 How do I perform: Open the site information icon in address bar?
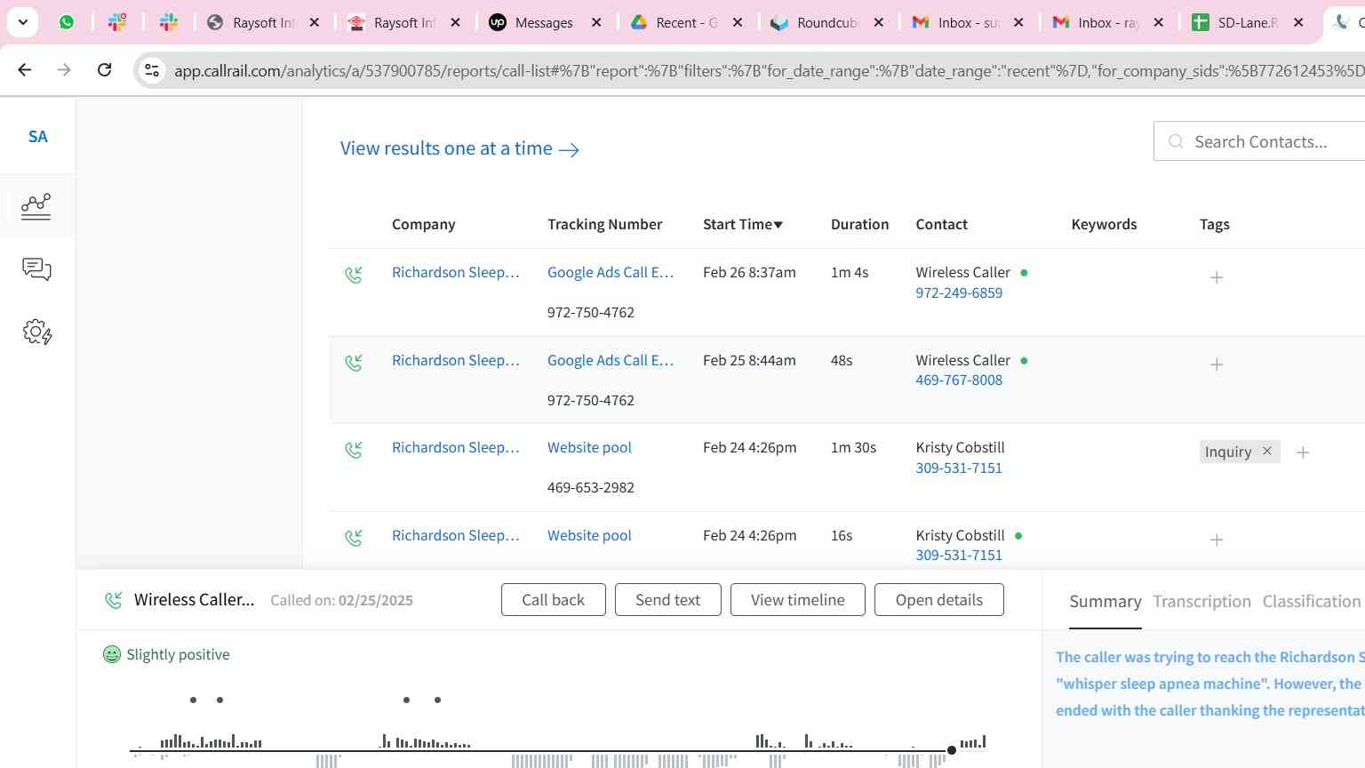(x=152, y=70)
